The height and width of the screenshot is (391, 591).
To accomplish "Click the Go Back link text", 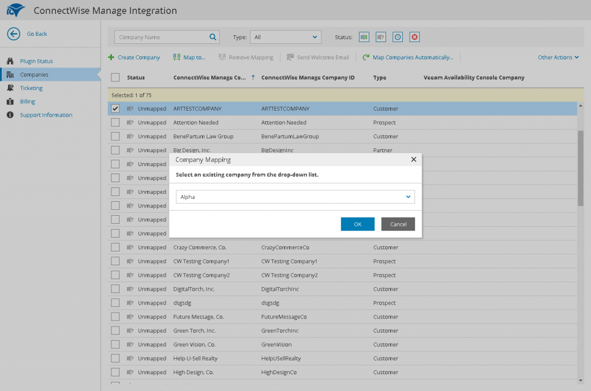I will coord(37,34).
